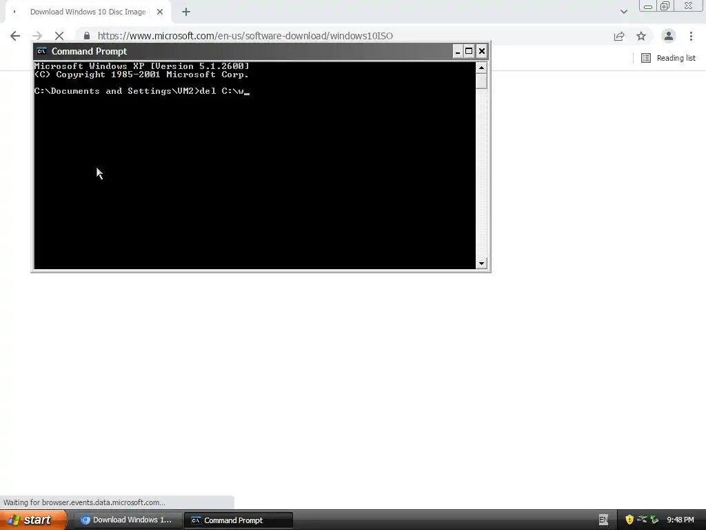Bookmark this page with the star
The image size is (706, 530).
tap(641, 36)
